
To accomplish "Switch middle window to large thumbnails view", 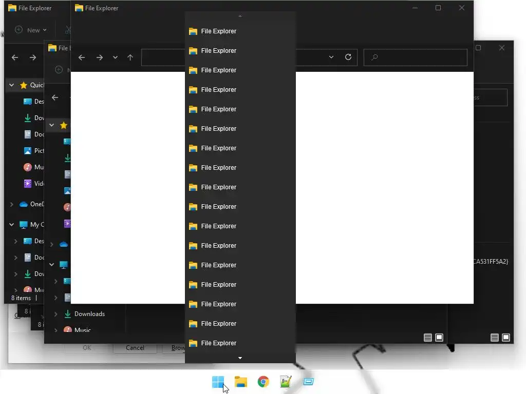I will (439, 338).
